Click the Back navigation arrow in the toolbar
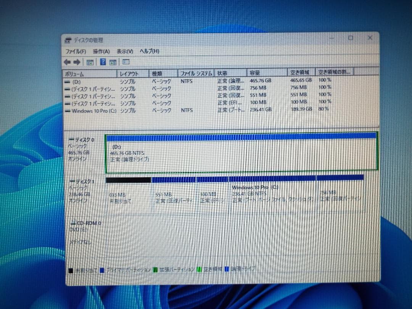 (x=67, y=62)
